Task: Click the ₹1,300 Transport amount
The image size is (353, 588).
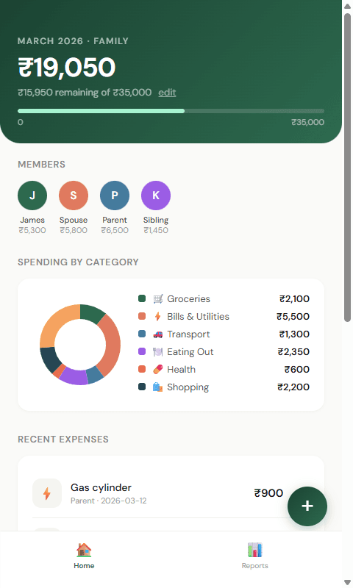Action: pos(294,334)
